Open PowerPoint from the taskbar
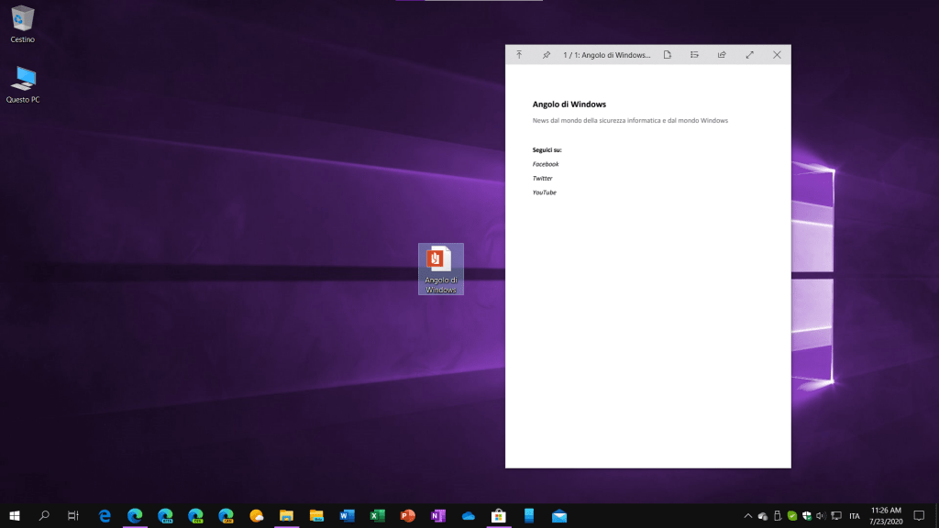 407,516
